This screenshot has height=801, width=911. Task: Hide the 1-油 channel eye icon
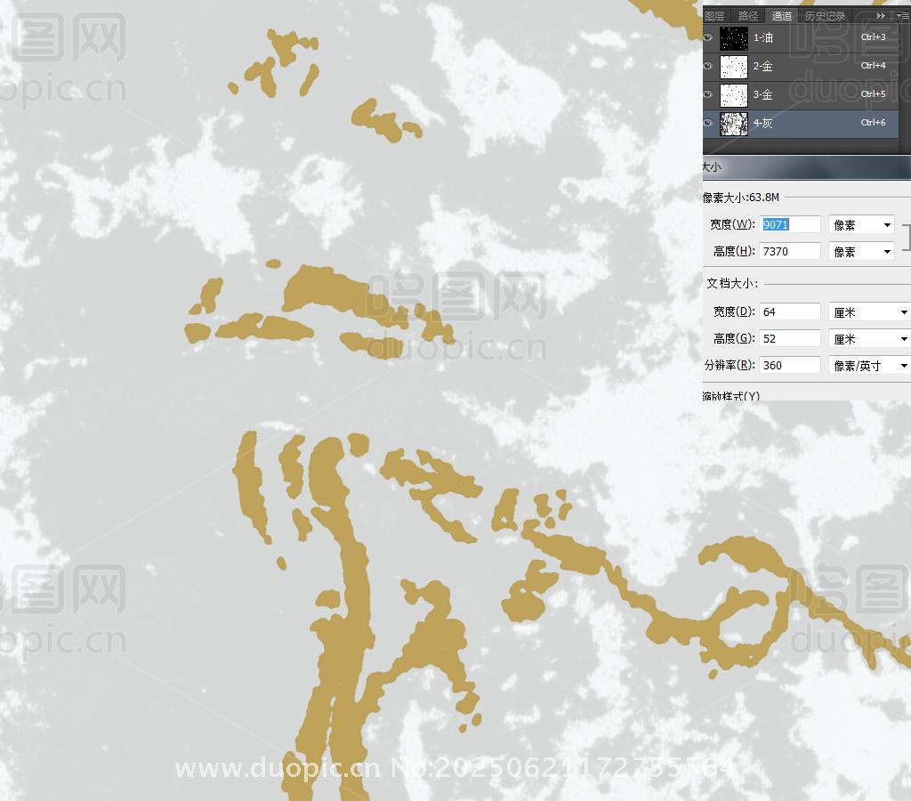[x=709, y=37]
